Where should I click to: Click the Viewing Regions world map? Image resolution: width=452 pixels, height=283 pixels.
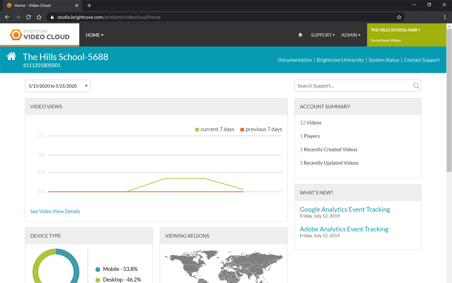pyautogui.click(x=224, y=267)
